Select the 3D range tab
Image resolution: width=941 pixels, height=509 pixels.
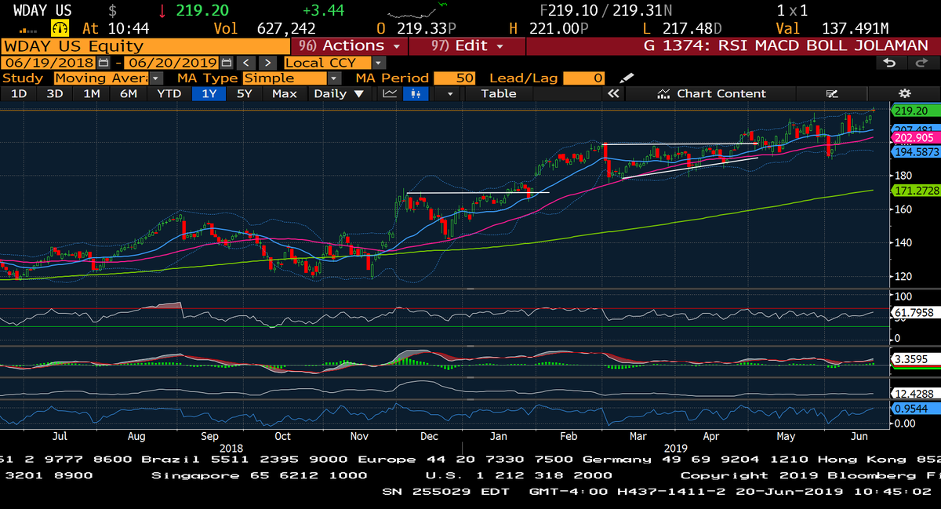coord(55,93)
